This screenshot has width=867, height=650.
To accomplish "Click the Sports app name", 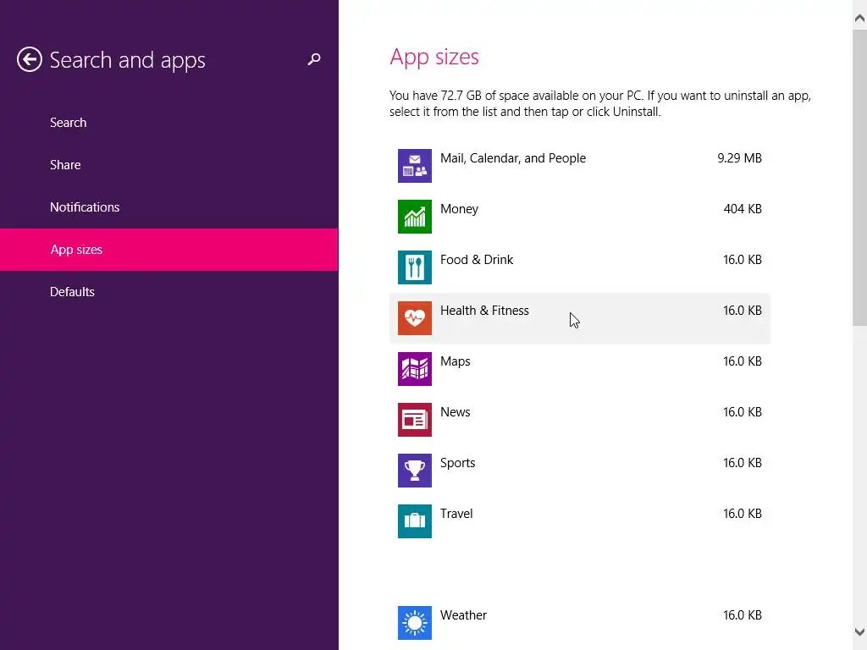I will (x=457, y=463).
